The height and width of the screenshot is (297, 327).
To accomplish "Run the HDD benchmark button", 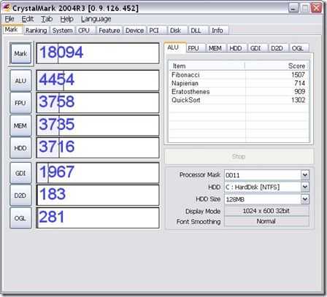I will [x=20, y=148].
